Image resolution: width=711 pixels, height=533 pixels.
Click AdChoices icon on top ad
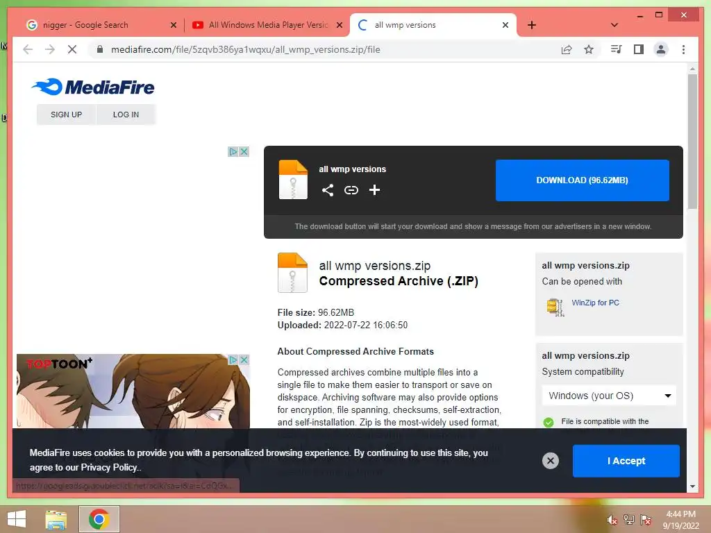coord(233,151)
